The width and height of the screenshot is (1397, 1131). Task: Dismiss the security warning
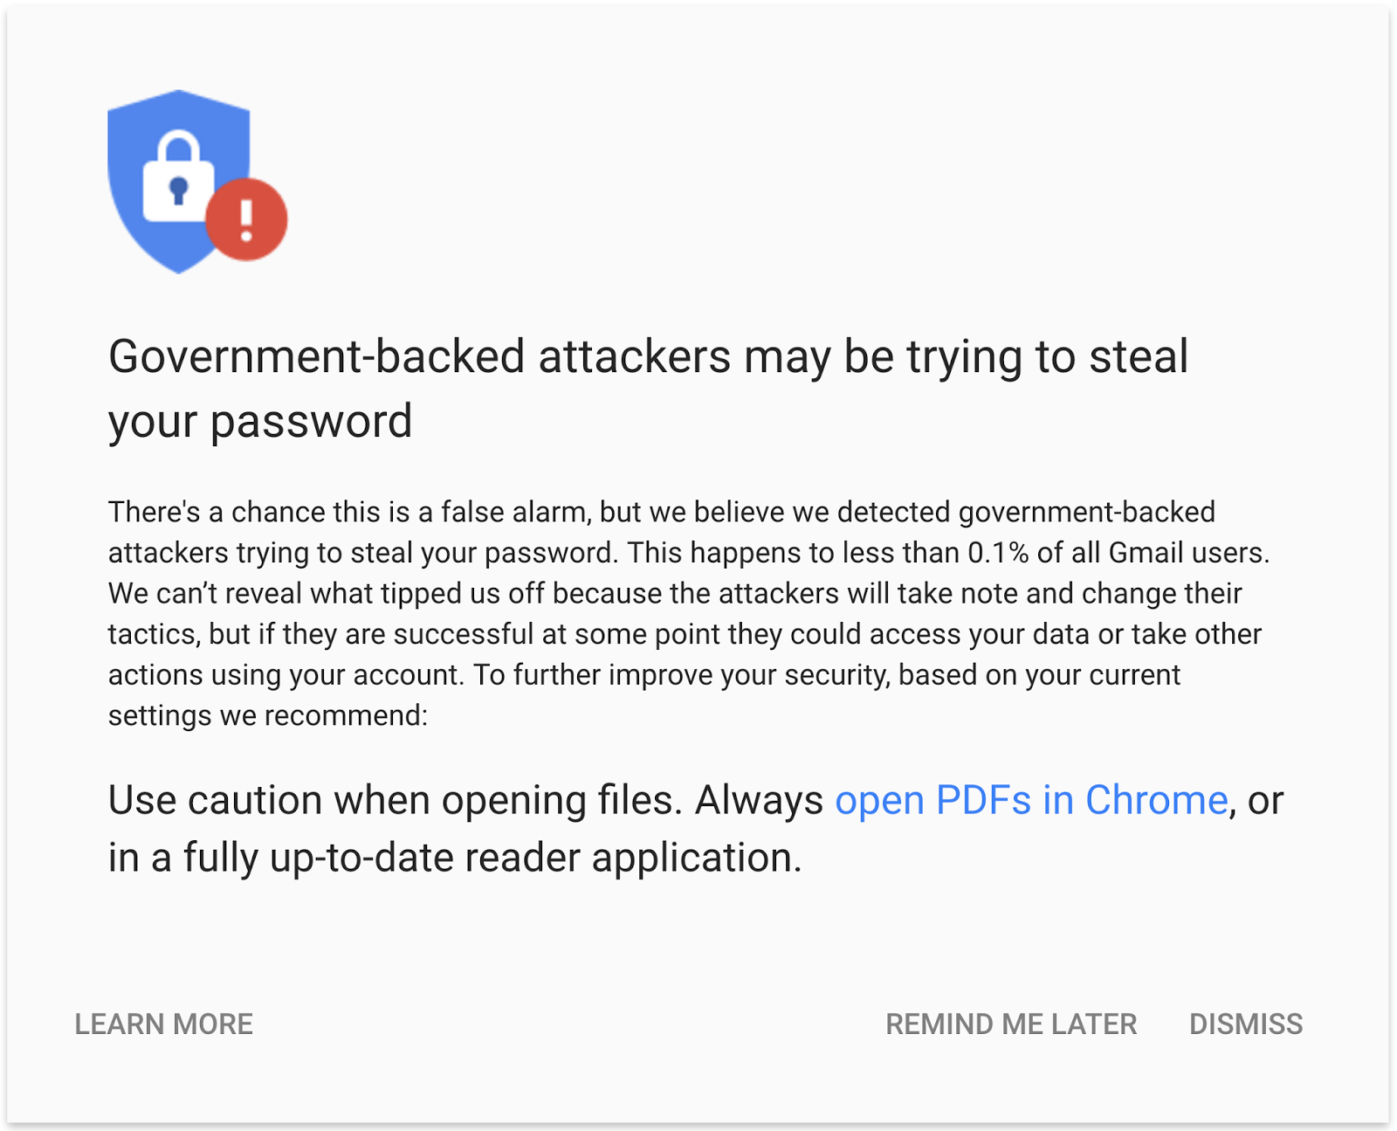[x=1245, y=1024]
